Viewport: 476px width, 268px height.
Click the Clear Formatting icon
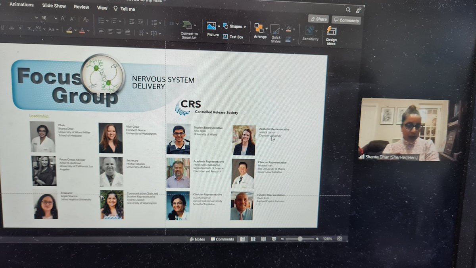pos(86,19)
